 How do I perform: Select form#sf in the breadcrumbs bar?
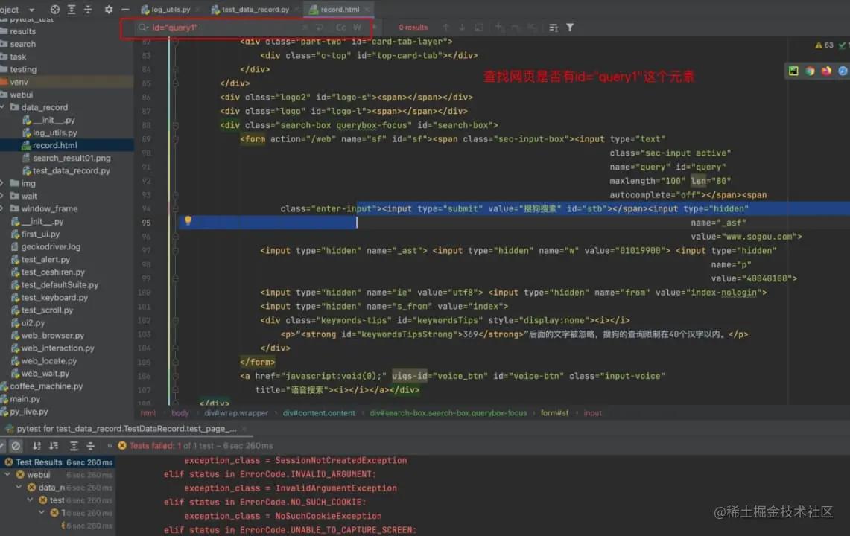click(554, 412)
